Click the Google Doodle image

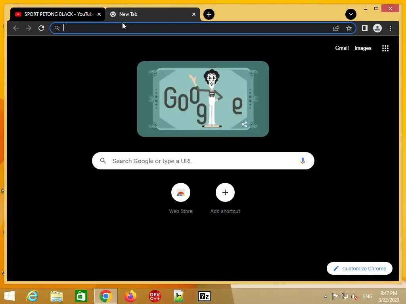click(x=203, y=99)
